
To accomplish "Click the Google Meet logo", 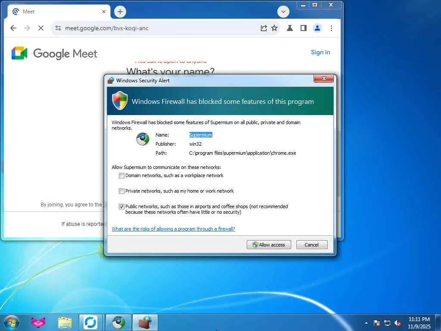I will 54,53.
